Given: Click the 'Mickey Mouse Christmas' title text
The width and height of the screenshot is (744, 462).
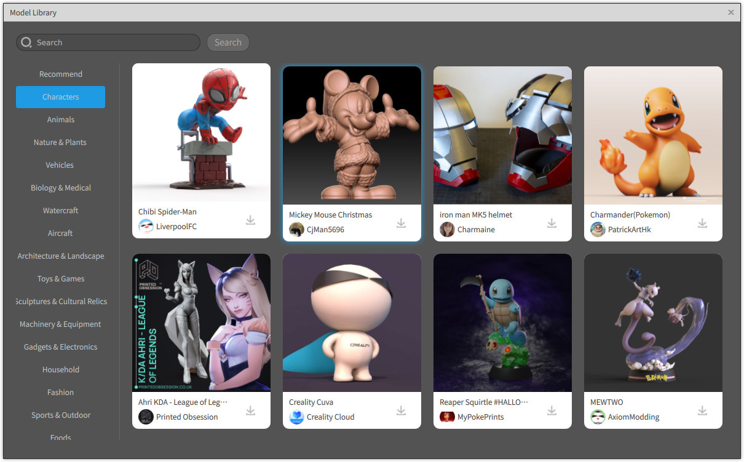Looking at the screenshot, I should [x=330, y=215].
